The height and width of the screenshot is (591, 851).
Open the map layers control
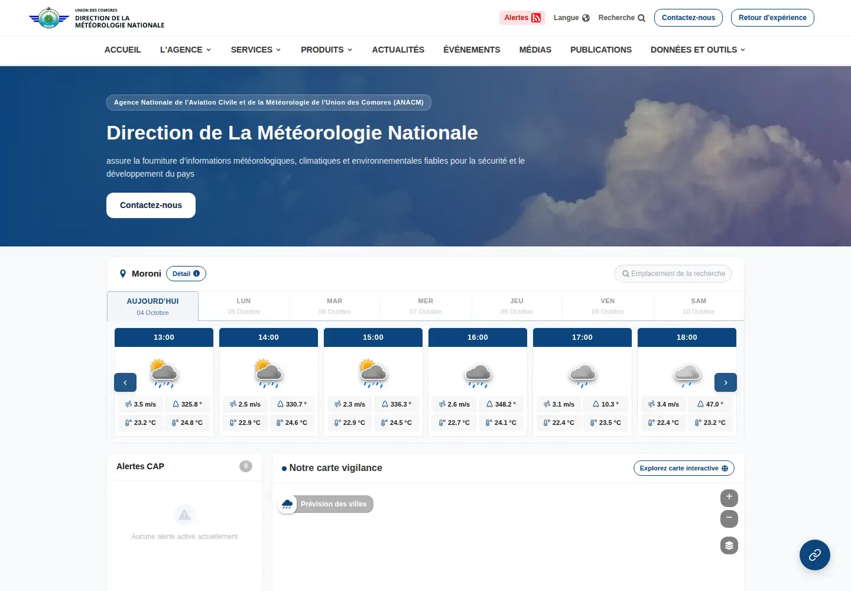(x=729, y=545)
